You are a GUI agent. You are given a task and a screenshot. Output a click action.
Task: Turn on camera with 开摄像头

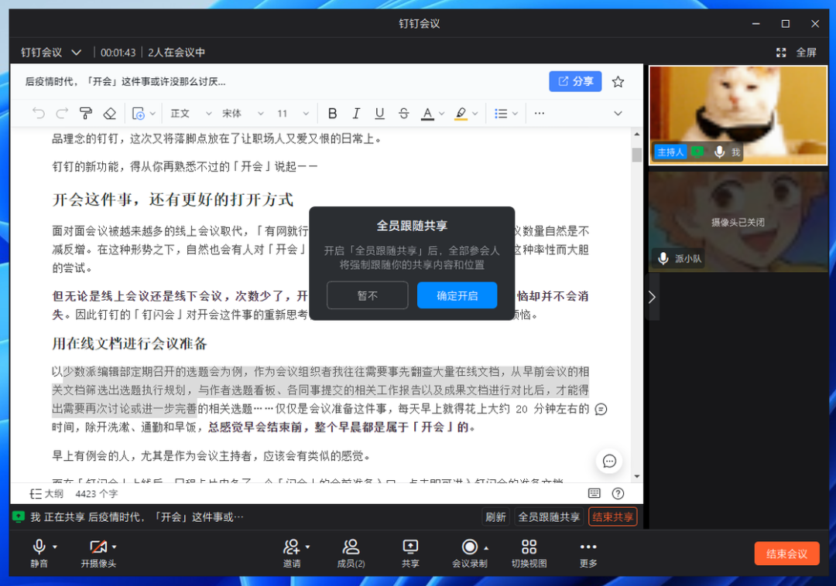(x=98, y=554)
